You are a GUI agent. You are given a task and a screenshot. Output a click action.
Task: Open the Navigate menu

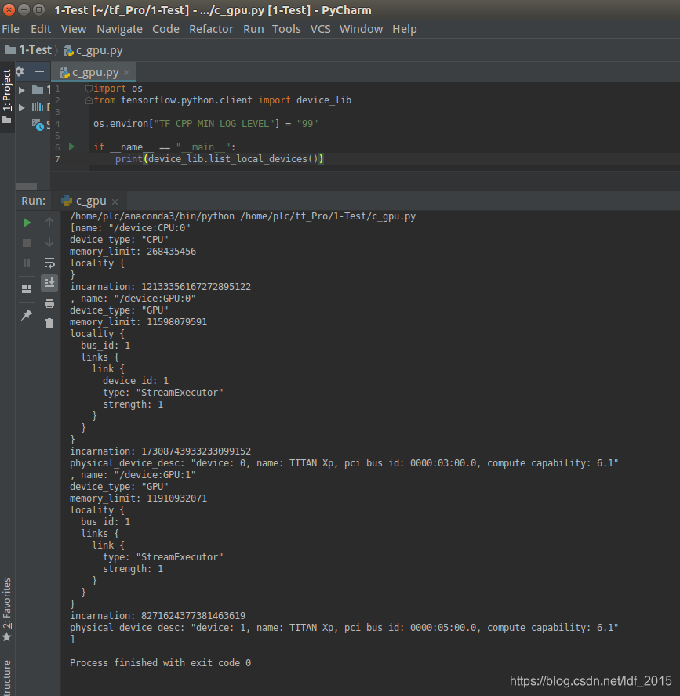pos(119,29)
